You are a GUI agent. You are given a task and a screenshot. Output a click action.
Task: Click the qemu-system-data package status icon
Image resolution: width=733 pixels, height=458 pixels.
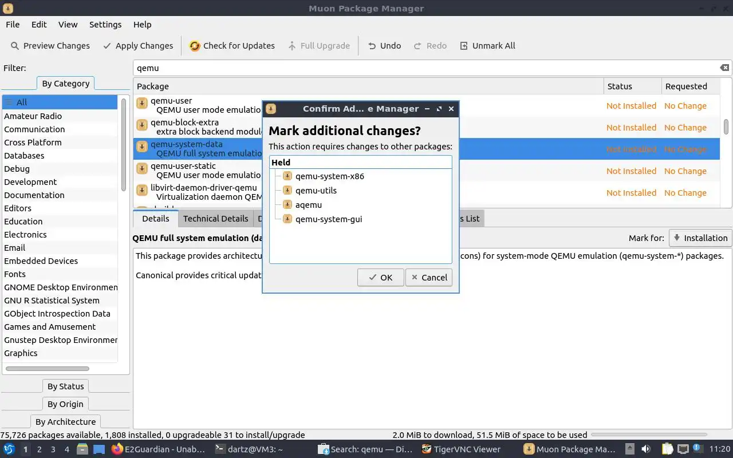142,147
